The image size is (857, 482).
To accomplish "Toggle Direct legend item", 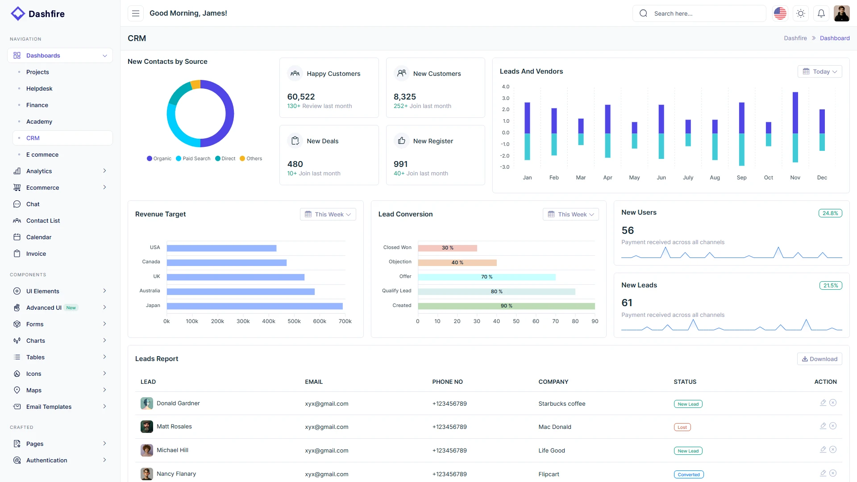I will 225,158.
